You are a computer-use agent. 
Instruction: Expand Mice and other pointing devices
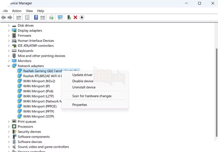click(9, 56)
